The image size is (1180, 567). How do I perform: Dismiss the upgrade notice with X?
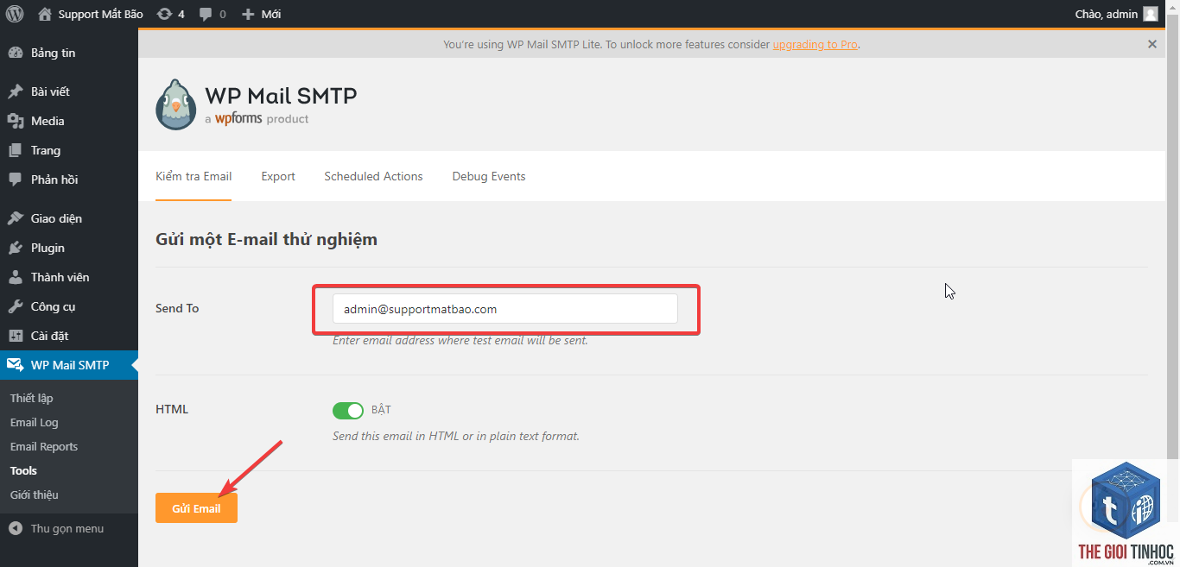(x=1152, y=44)
